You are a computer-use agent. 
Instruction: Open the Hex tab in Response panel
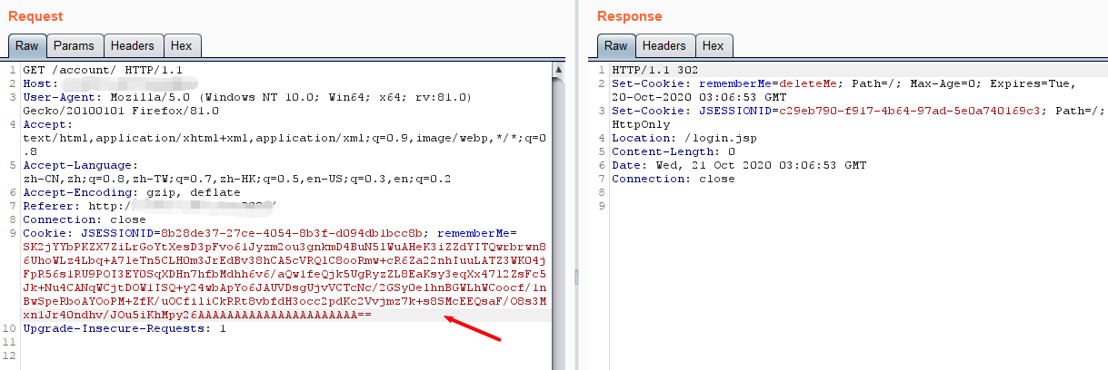click(x=714, y=45)
